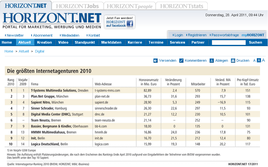Go to Aktuell in breadcrumb
268x167 pixels.
(x=24, y=51)
